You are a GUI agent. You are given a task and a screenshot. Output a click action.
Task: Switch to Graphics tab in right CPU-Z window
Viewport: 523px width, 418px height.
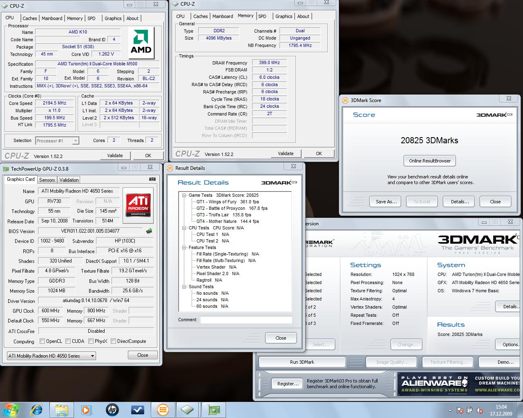[284, 16]
